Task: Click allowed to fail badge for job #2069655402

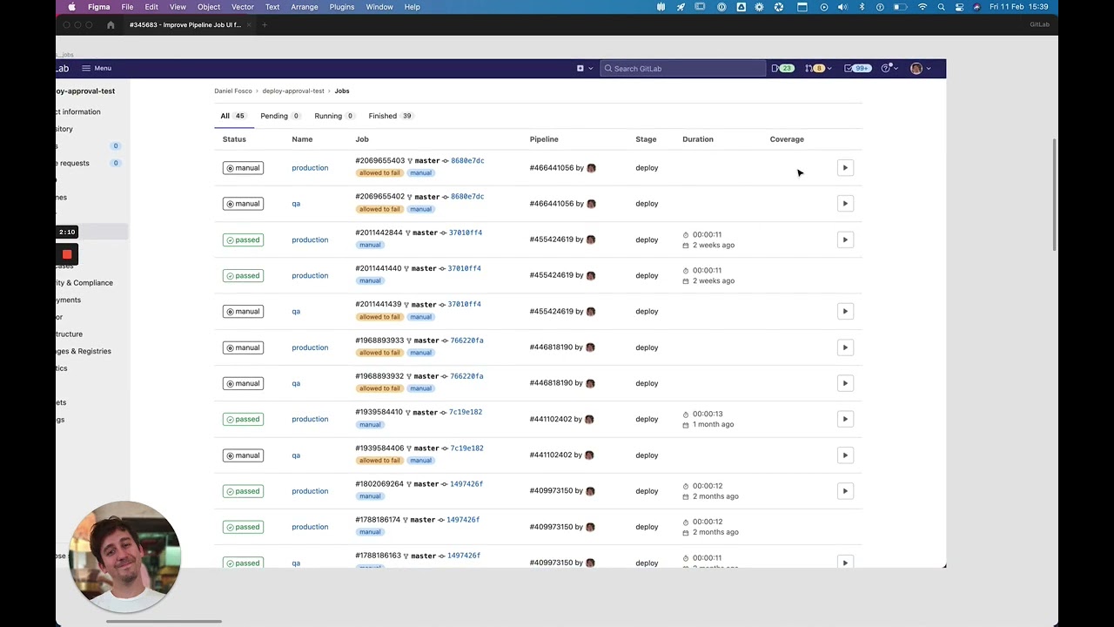Action: point(379,209)
